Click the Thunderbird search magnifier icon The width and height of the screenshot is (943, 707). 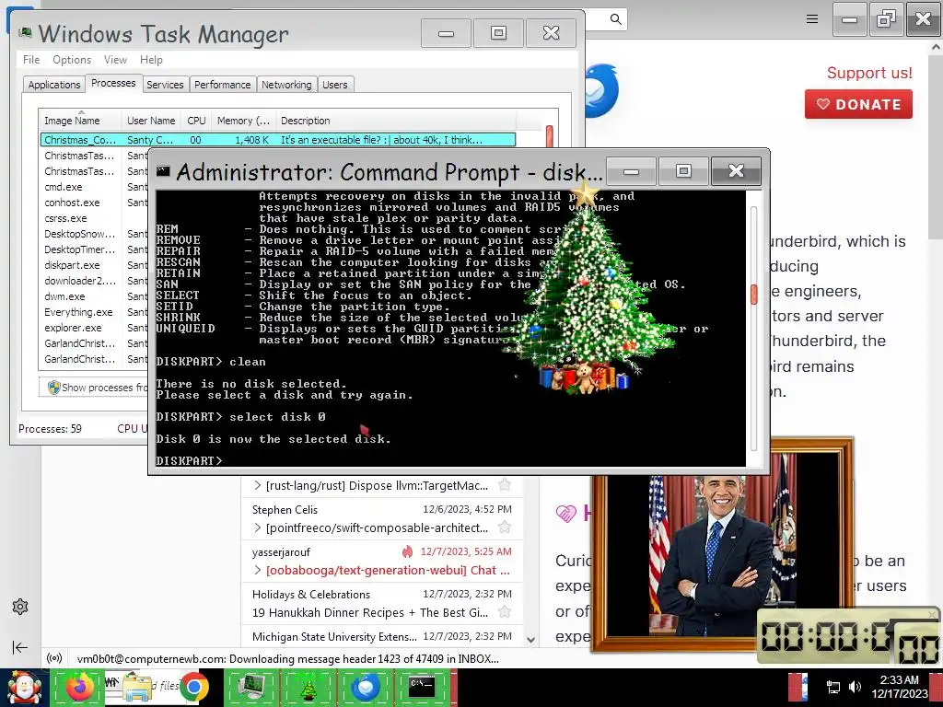[x=615, y=19]
